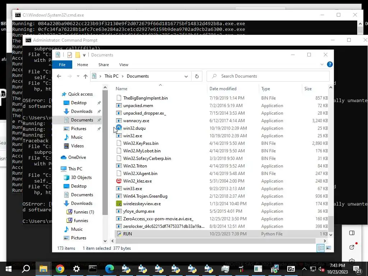Open the recent locations dropdown arrow
The width and height of the screenshot is (368, 276).
click(x=78, y=76)
